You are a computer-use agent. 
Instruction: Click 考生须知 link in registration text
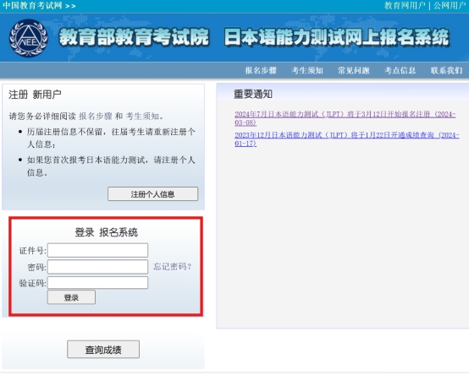coord(142,117)
